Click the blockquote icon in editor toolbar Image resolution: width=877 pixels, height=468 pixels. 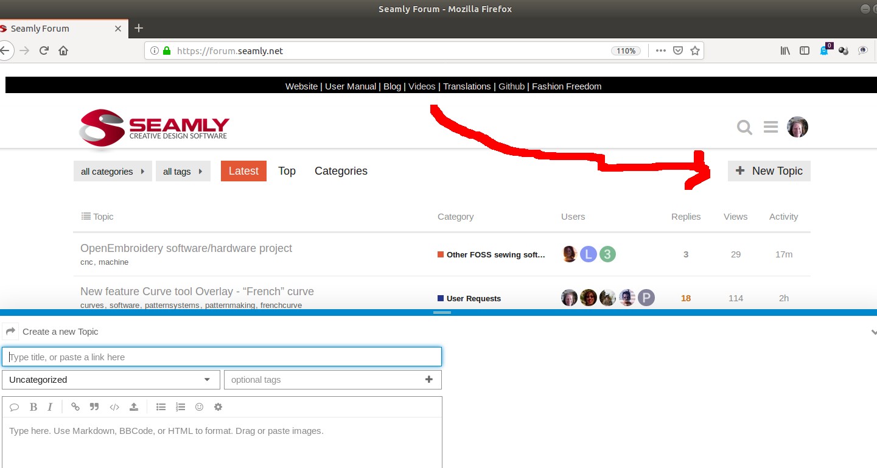click(94, 407)
